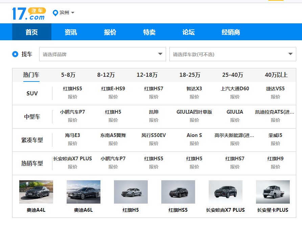Open the 上汽大通D60 link
Image resolution: width=302 pixels, height=231 pixels.
235,89
